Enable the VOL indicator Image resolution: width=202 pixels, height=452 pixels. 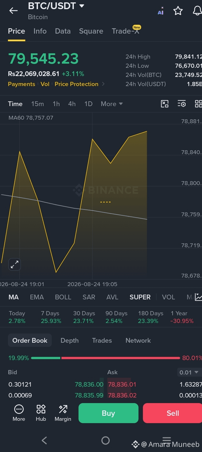click(x=168, y=297)
